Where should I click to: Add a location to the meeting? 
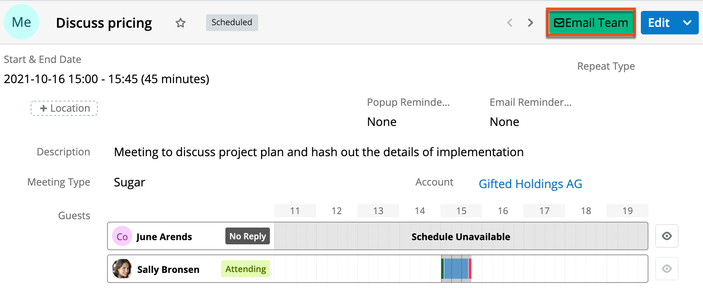[64, 108]
